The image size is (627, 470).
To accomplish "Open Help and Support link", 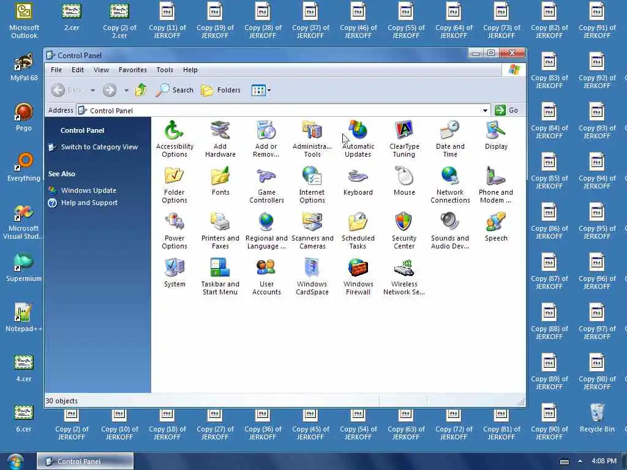I will (x=89, y=203).
